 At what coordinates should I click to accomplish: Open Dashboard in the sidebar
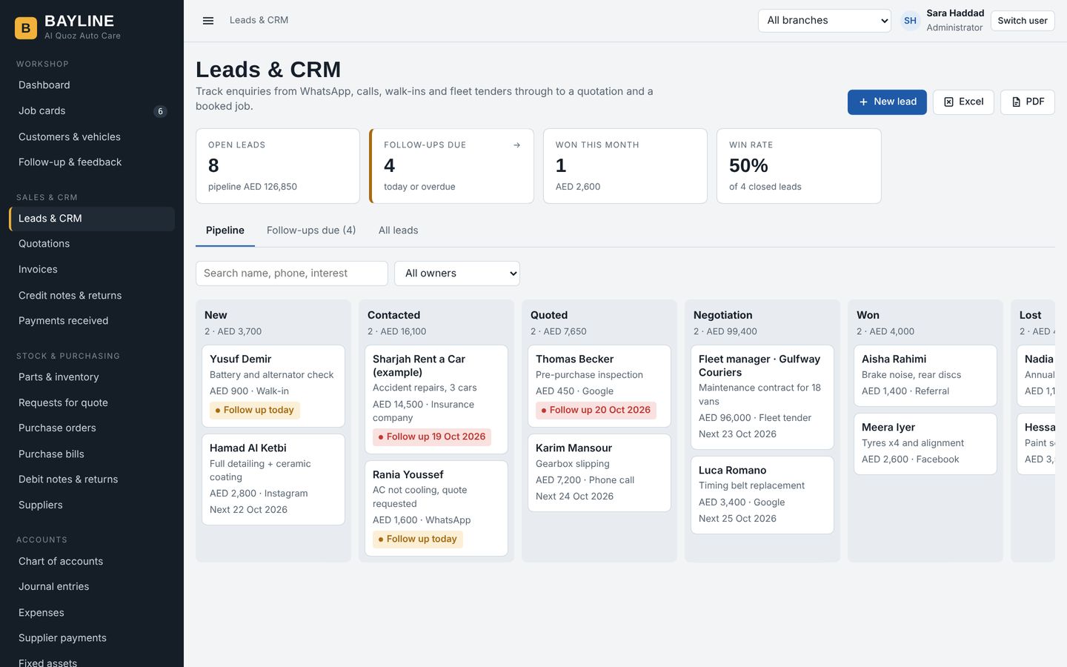(92, 85)
